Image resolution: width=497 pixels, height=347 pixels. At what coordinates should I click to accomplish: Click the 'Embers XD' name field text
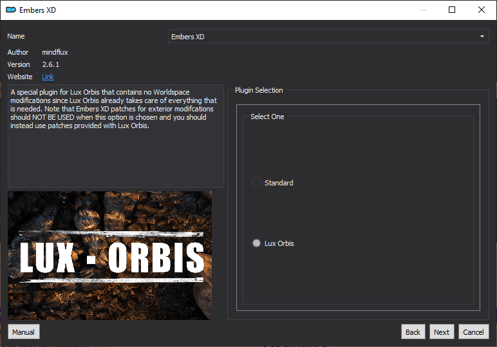pos(187,37)
